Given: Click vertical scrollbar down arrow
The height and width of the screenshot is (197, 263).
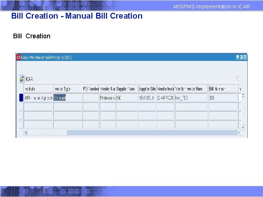Looking at the screenshot, I should pyautogui.click(x=243, y=127).
